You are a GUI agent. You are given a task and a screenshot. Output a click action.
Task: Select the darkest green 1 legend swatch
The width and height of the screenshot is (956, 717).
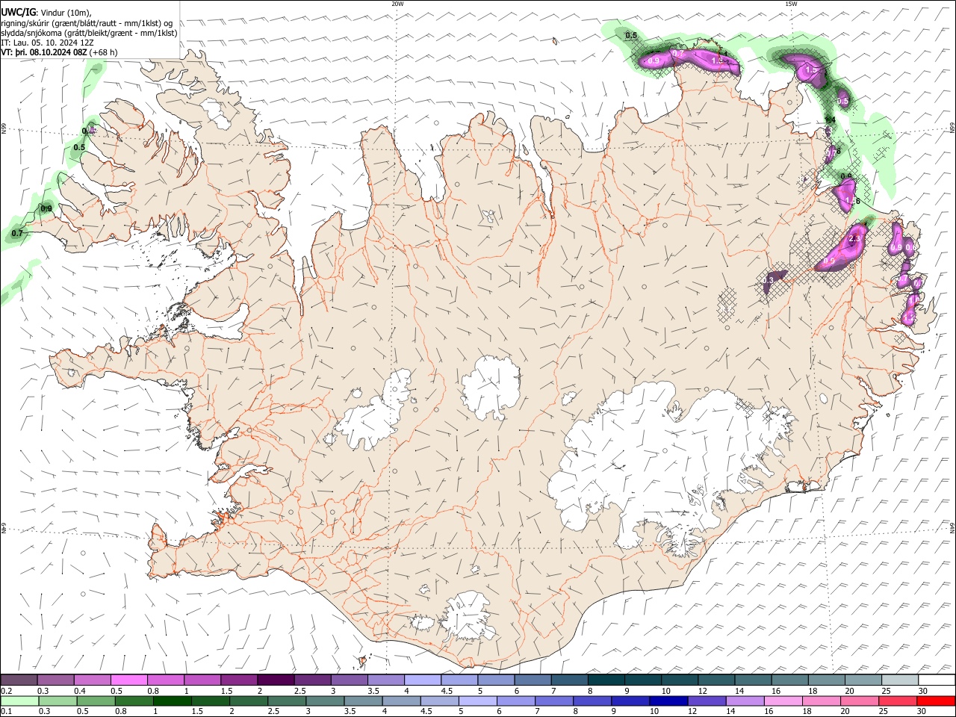[172, 701]
